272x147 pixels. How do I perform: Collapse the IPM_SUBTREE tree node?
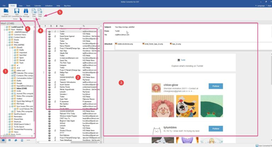[x=7, y=45]
